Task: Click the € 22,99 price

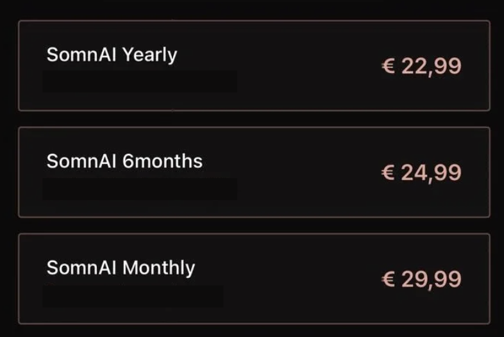Action: tap(421, 66)
